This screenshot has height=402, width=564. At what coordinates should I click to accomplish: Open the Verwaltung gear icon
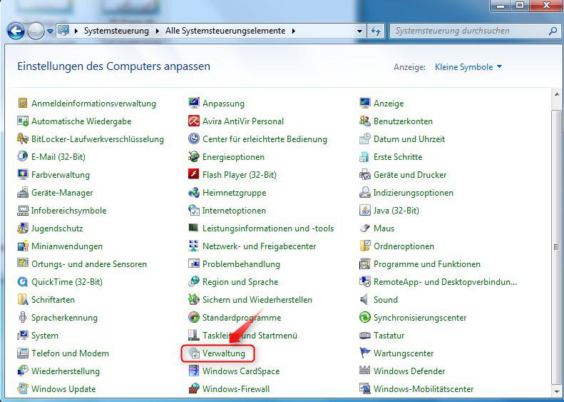tap(194, 353)
